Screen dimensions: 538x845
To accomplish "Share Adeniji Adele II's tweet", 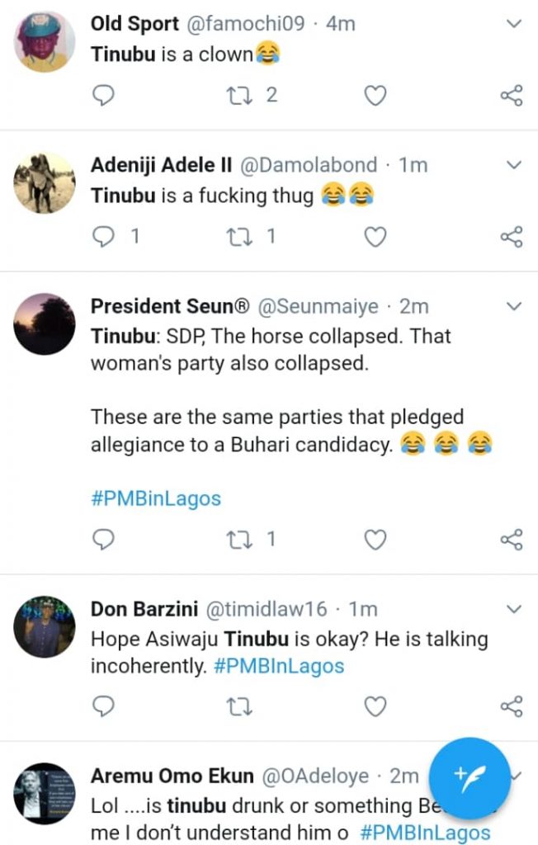I will coord(512,238).
